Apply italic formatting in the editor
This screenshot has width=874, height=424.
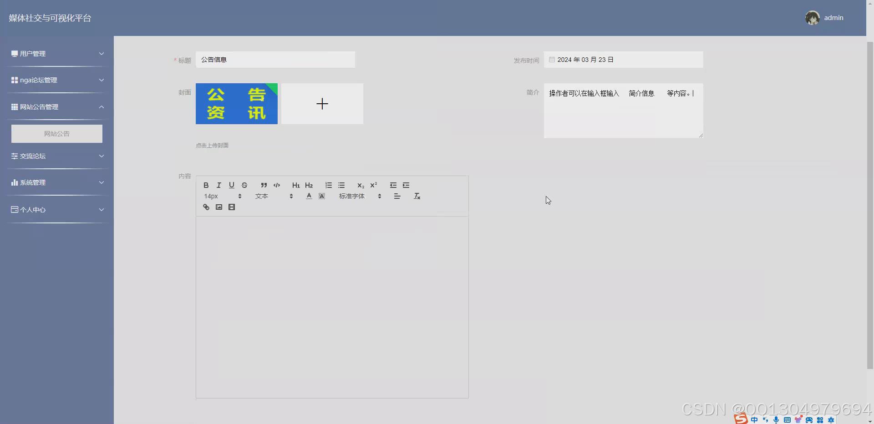[218, 185]
